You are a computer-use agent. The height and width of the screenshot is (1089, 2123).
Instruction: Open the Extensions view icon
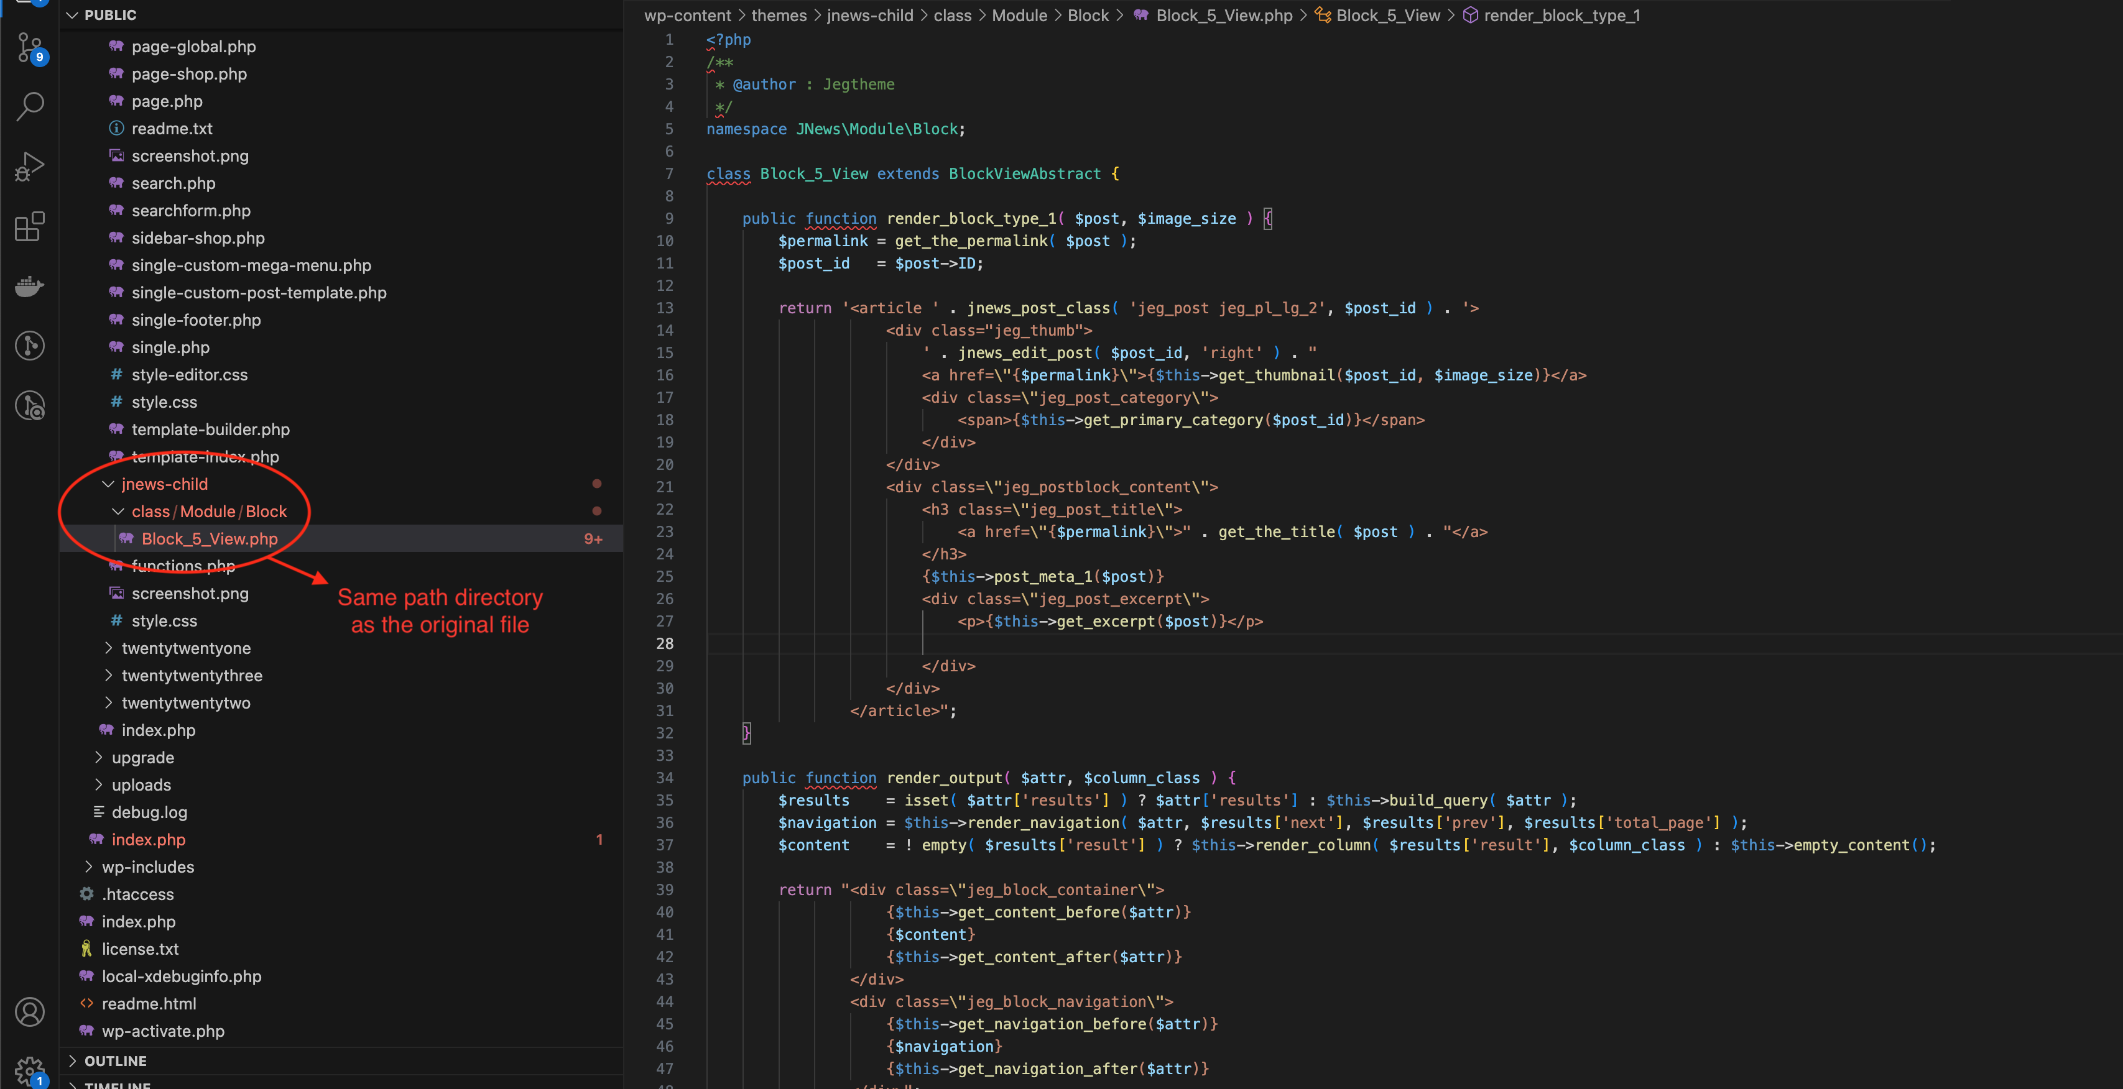(30, 226)
